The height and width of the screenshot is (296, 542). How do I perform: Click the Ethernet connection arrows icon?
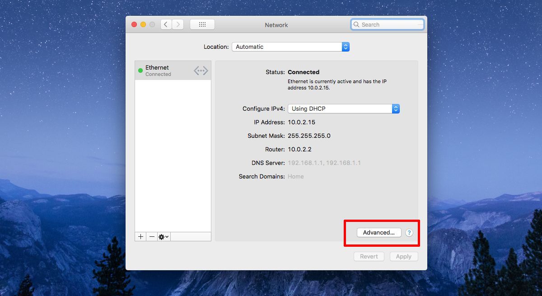[x=201, y=70]
